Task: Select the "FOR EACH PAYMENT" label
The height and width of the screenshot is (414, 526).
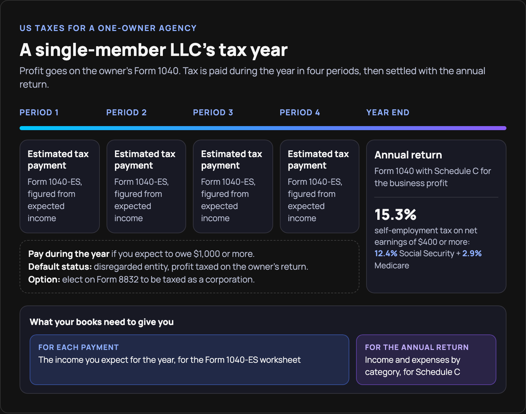Action: click(x=79, y=347)
